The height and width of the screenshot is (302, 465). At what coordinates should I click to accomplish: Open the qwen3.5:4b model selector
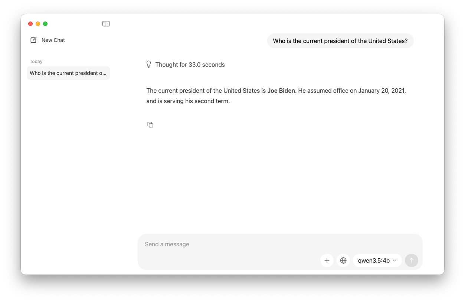[374, 260]
